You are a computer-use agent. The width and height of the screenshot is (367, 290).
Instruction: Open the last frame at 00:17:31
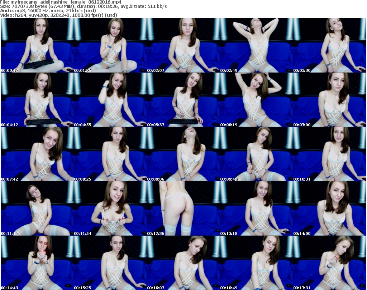[329, 263]
